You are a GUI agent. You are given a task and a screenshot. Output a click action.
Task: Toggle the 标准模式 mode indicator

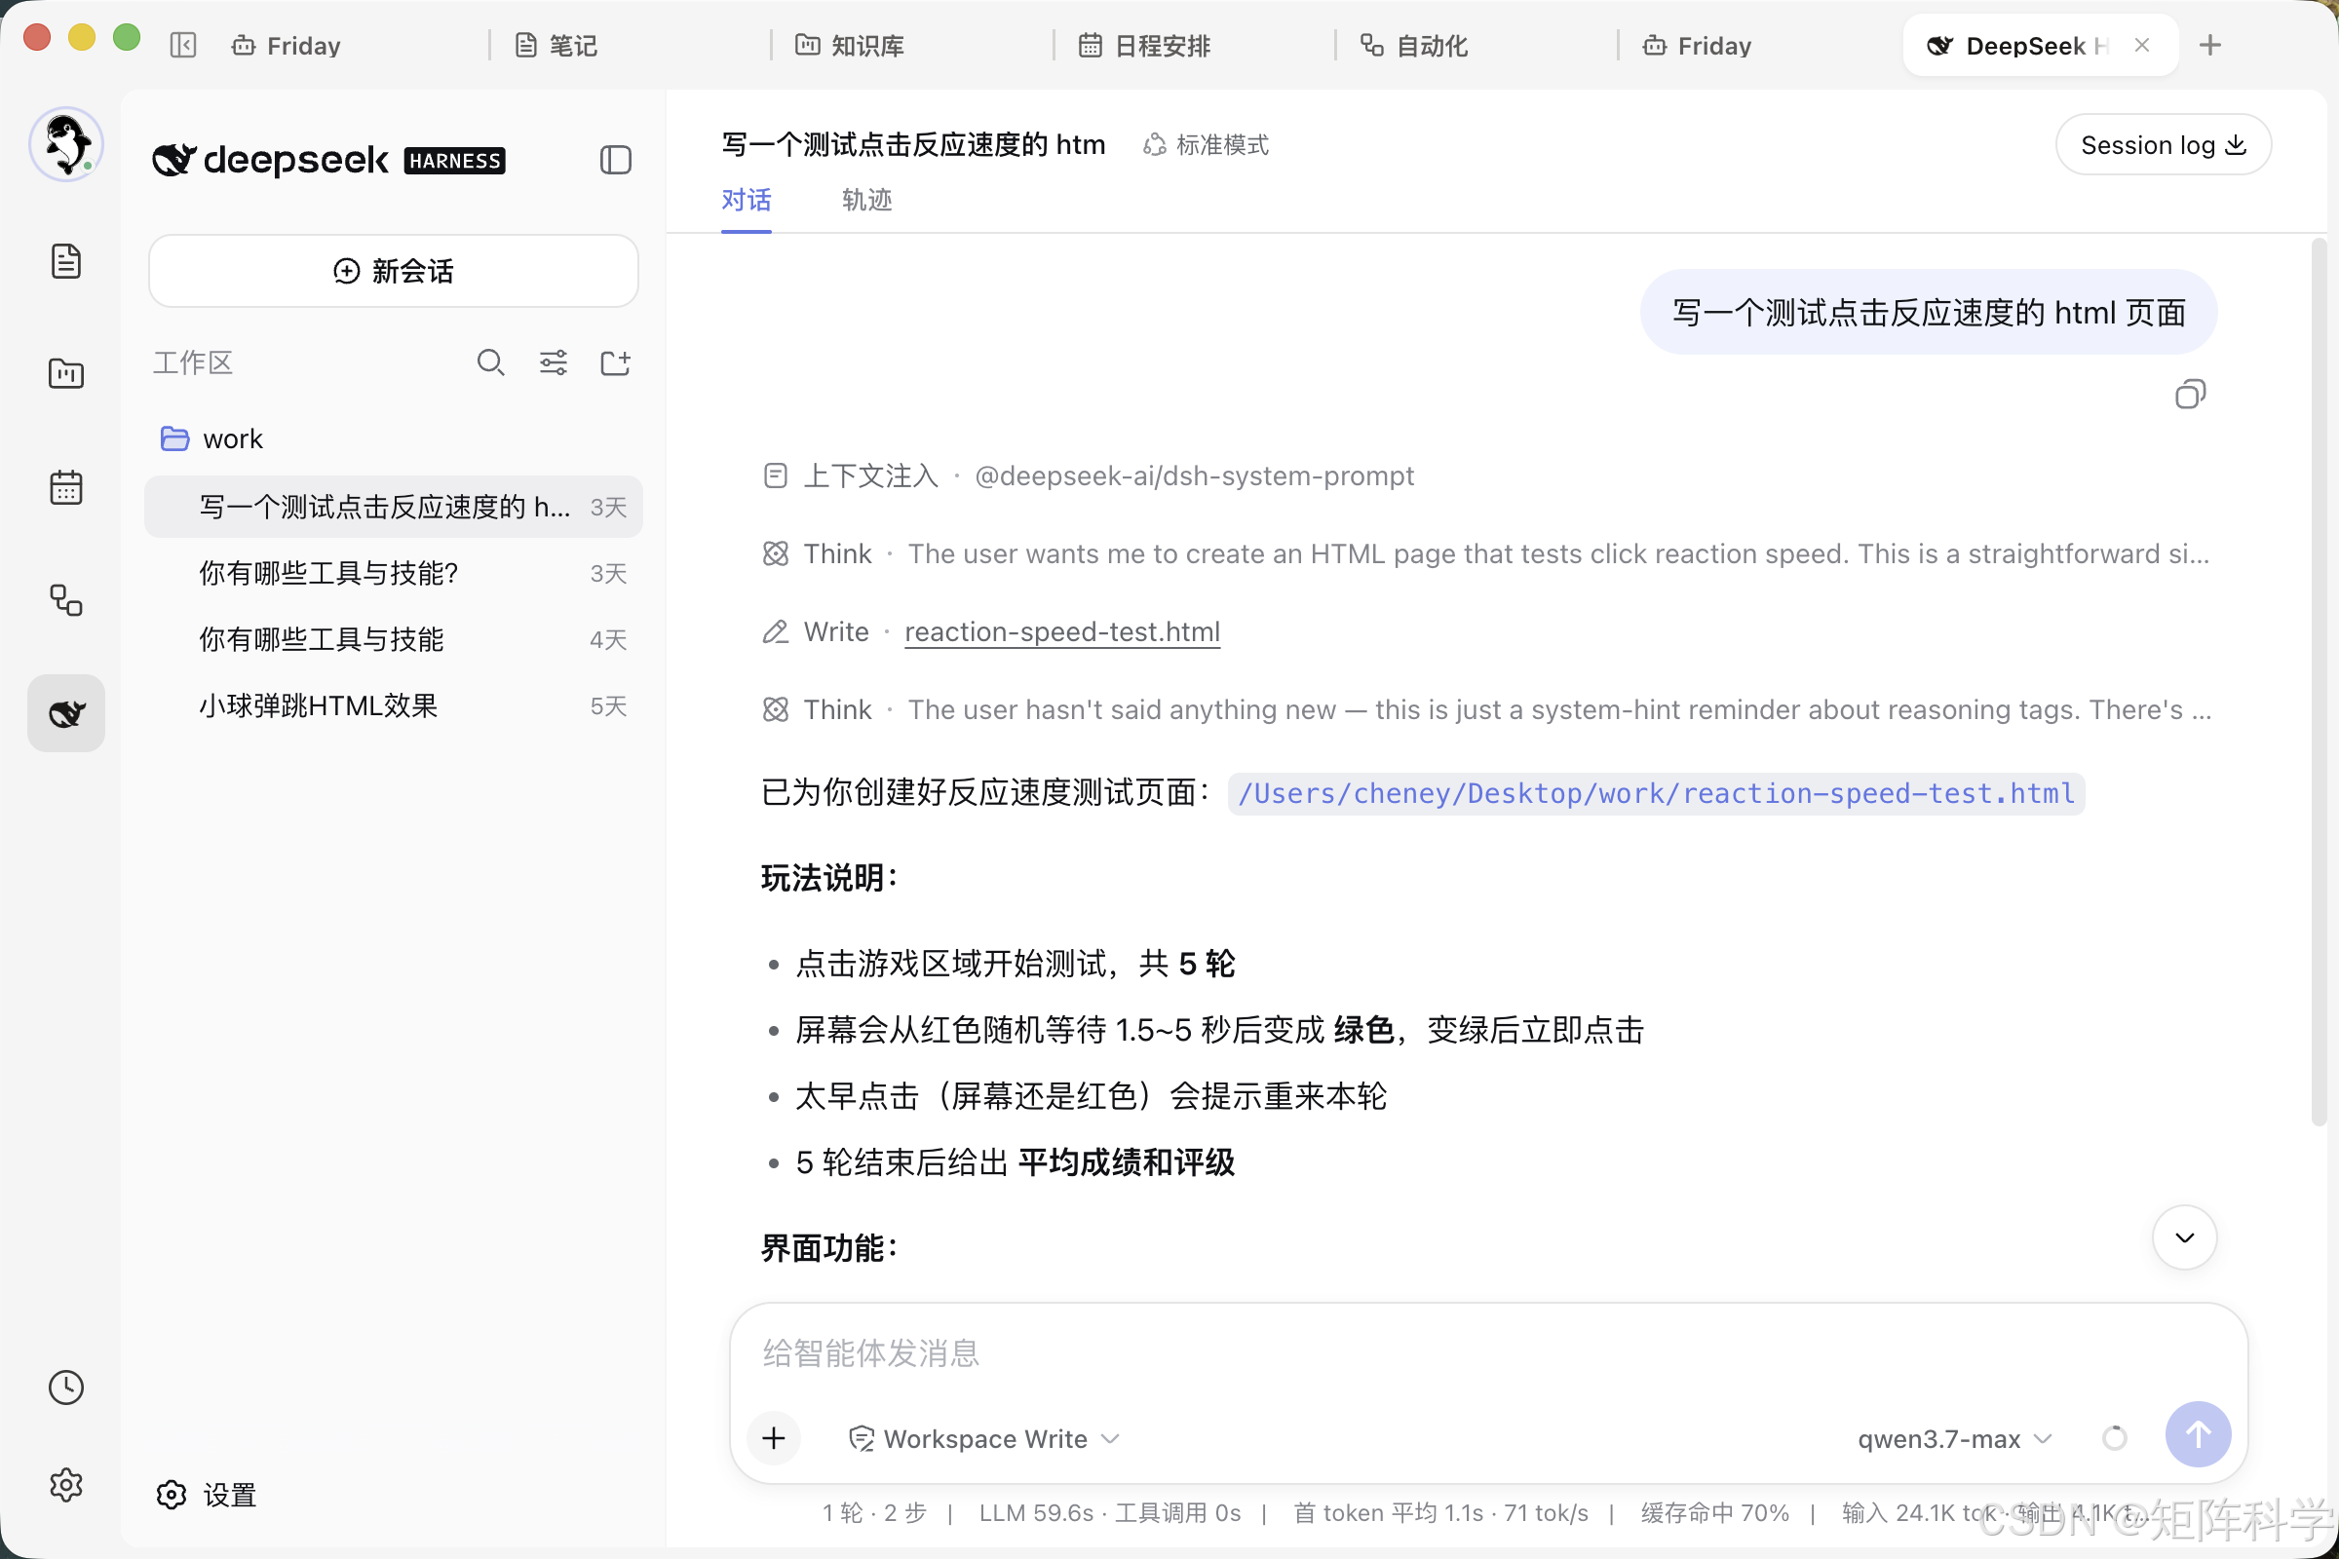1207,145
